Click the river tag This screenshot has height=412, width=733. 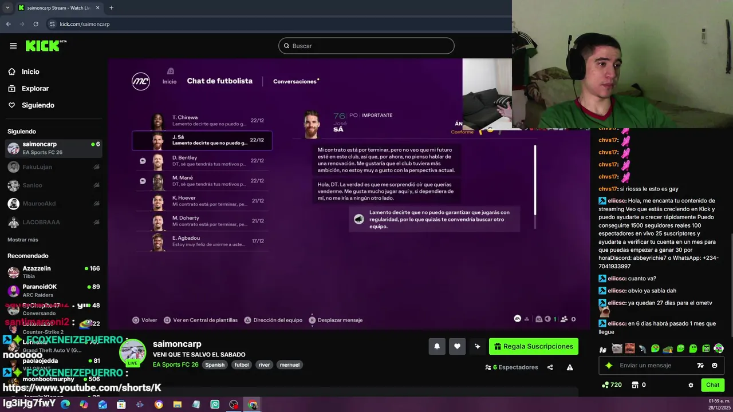[x=264, y=365]
